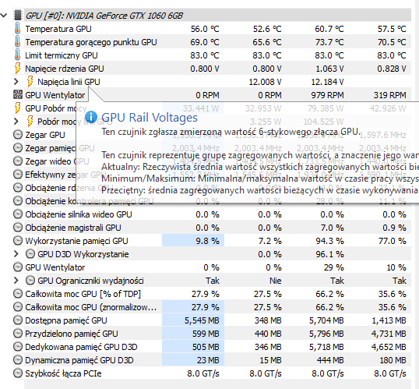Select the Obciążenie magistrali GPU row
419x389 pixels.
pyautogui.click(x=211, y=228)
